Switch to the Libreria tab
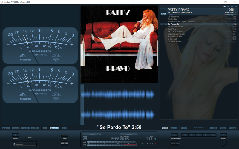 (16, 128)
